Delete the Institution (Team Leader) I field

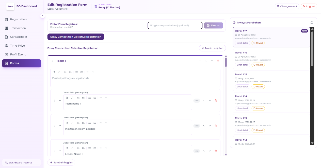216,126
